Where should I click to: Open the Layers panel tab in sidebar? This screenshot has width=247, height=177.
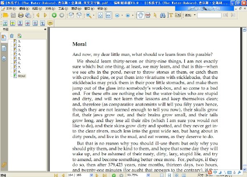coord(4,59)
